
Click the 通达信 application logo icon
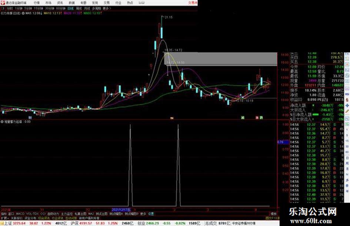[x=3, y=3]
